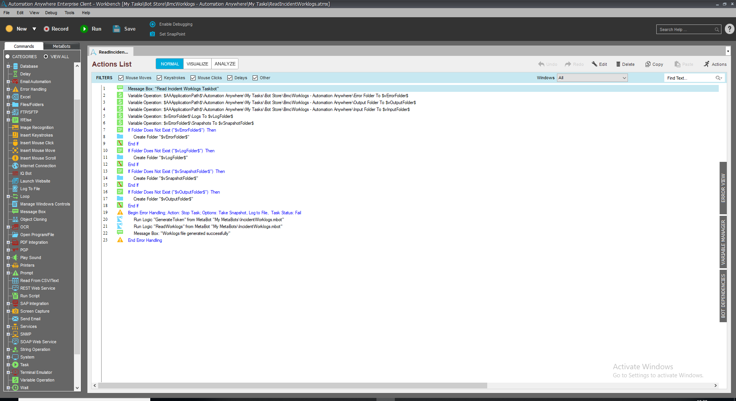This screenshot has width=736, height=401.
Task: Open the New button dropdown arrow
Action: coord(34,29)
